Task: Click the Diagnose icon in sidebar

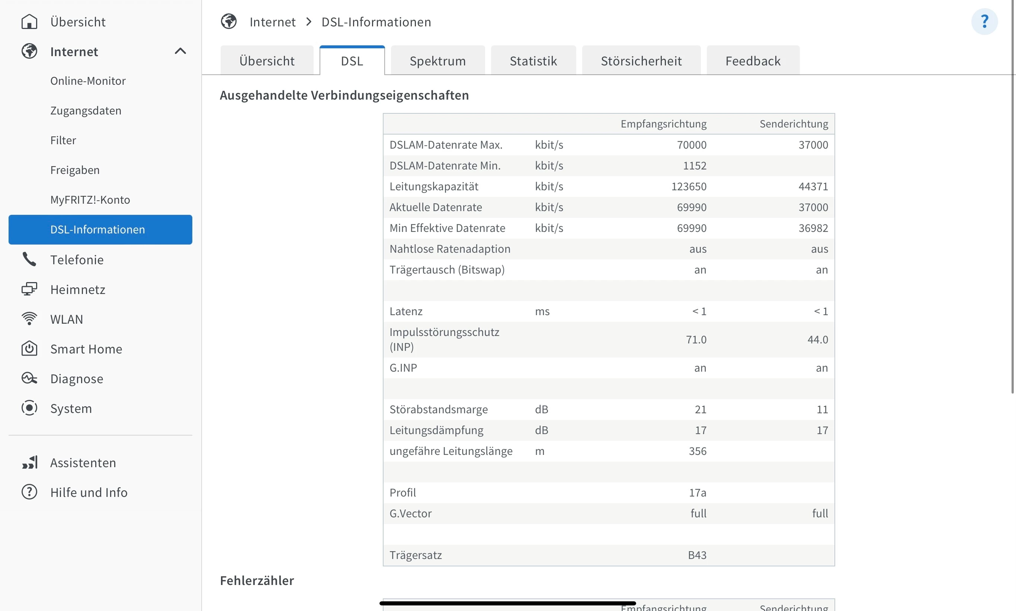Action: tap(29, 378)
